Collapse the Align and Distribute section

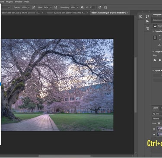(153, 52)
